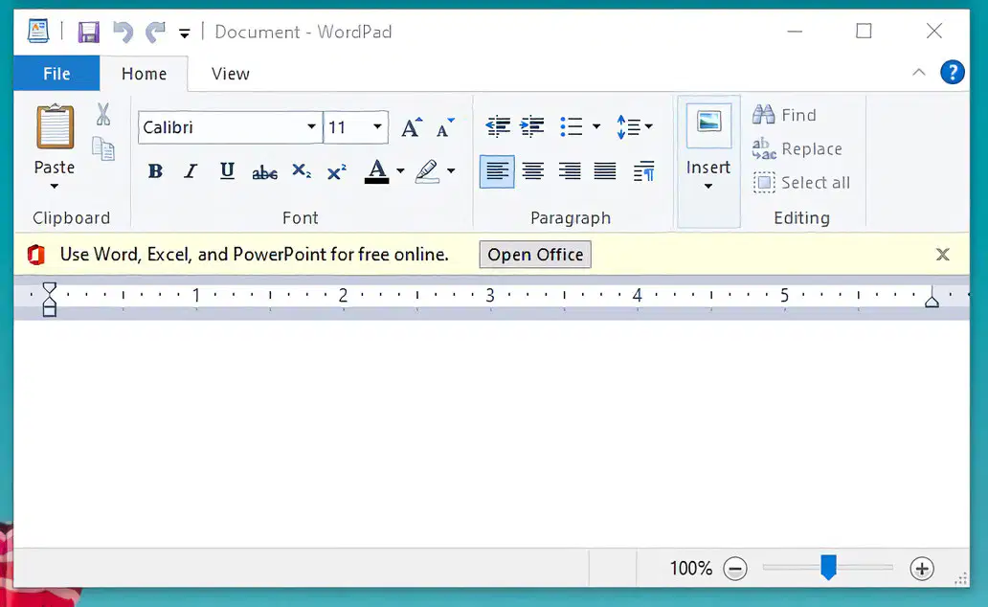Align text left
This screenshot has width=988, height=607.
497,170
